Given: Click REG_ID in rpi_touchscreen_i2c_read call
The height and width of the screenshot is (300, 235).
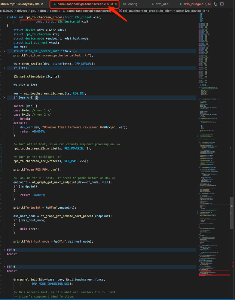Looking at the screenshot, I should click(78, 93).
